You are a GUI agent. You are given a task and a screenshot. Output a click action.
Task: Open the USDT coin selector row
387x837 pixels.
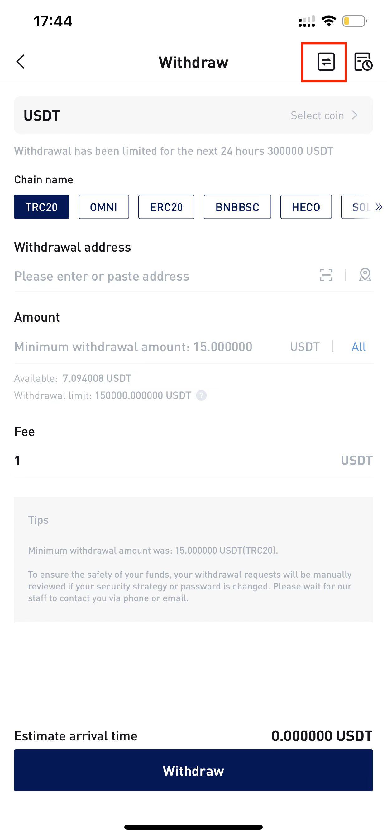point(193,115)
